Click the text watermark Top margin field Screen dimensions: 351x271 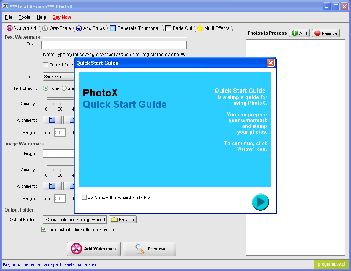(x=60, y=132)
